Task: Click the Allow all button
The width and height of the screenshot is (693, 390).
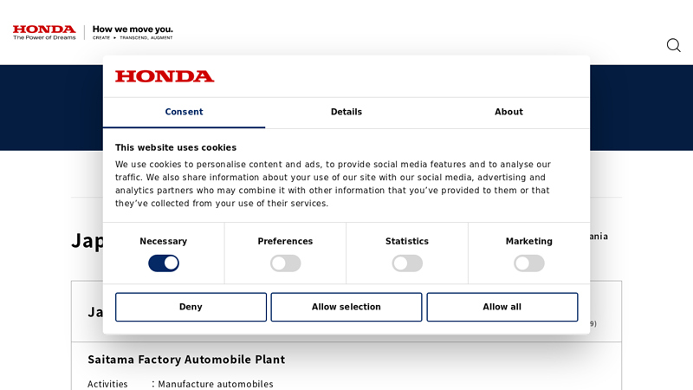Action: pos(502,307)
